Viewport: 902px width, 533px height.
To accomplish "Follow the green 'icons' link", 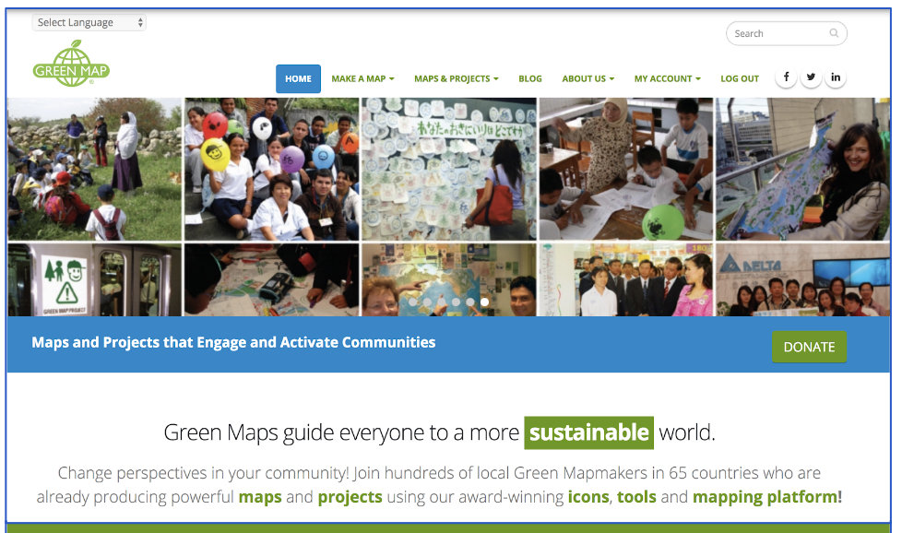I will click(x=587, y=497).
